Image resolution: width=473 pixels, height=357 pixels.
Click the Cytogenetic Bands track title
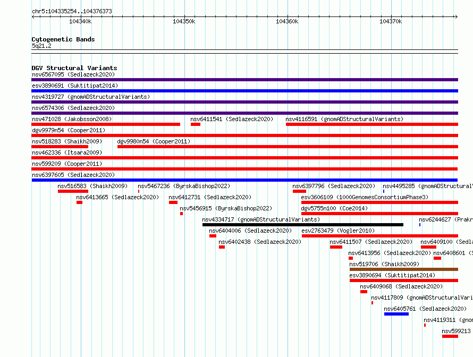(63, 39)
